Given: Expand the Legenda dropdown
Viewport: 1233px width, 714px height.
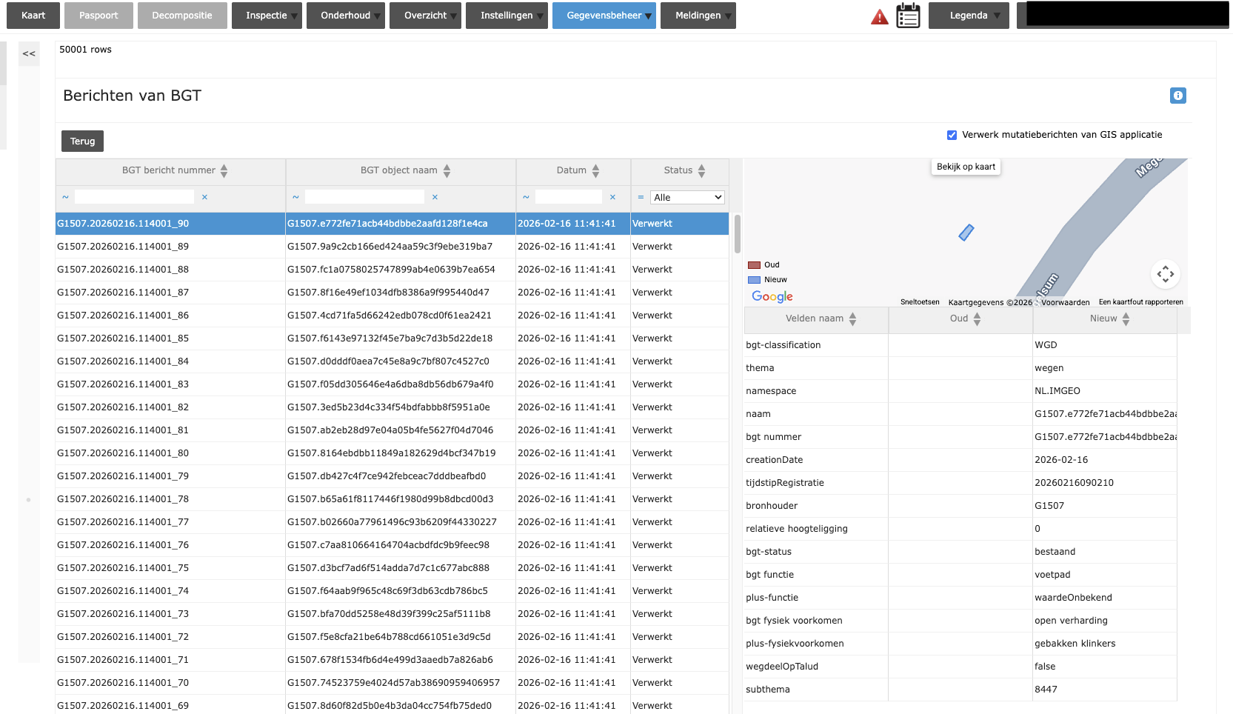Looking at the screenshot, I should [969, 16].
